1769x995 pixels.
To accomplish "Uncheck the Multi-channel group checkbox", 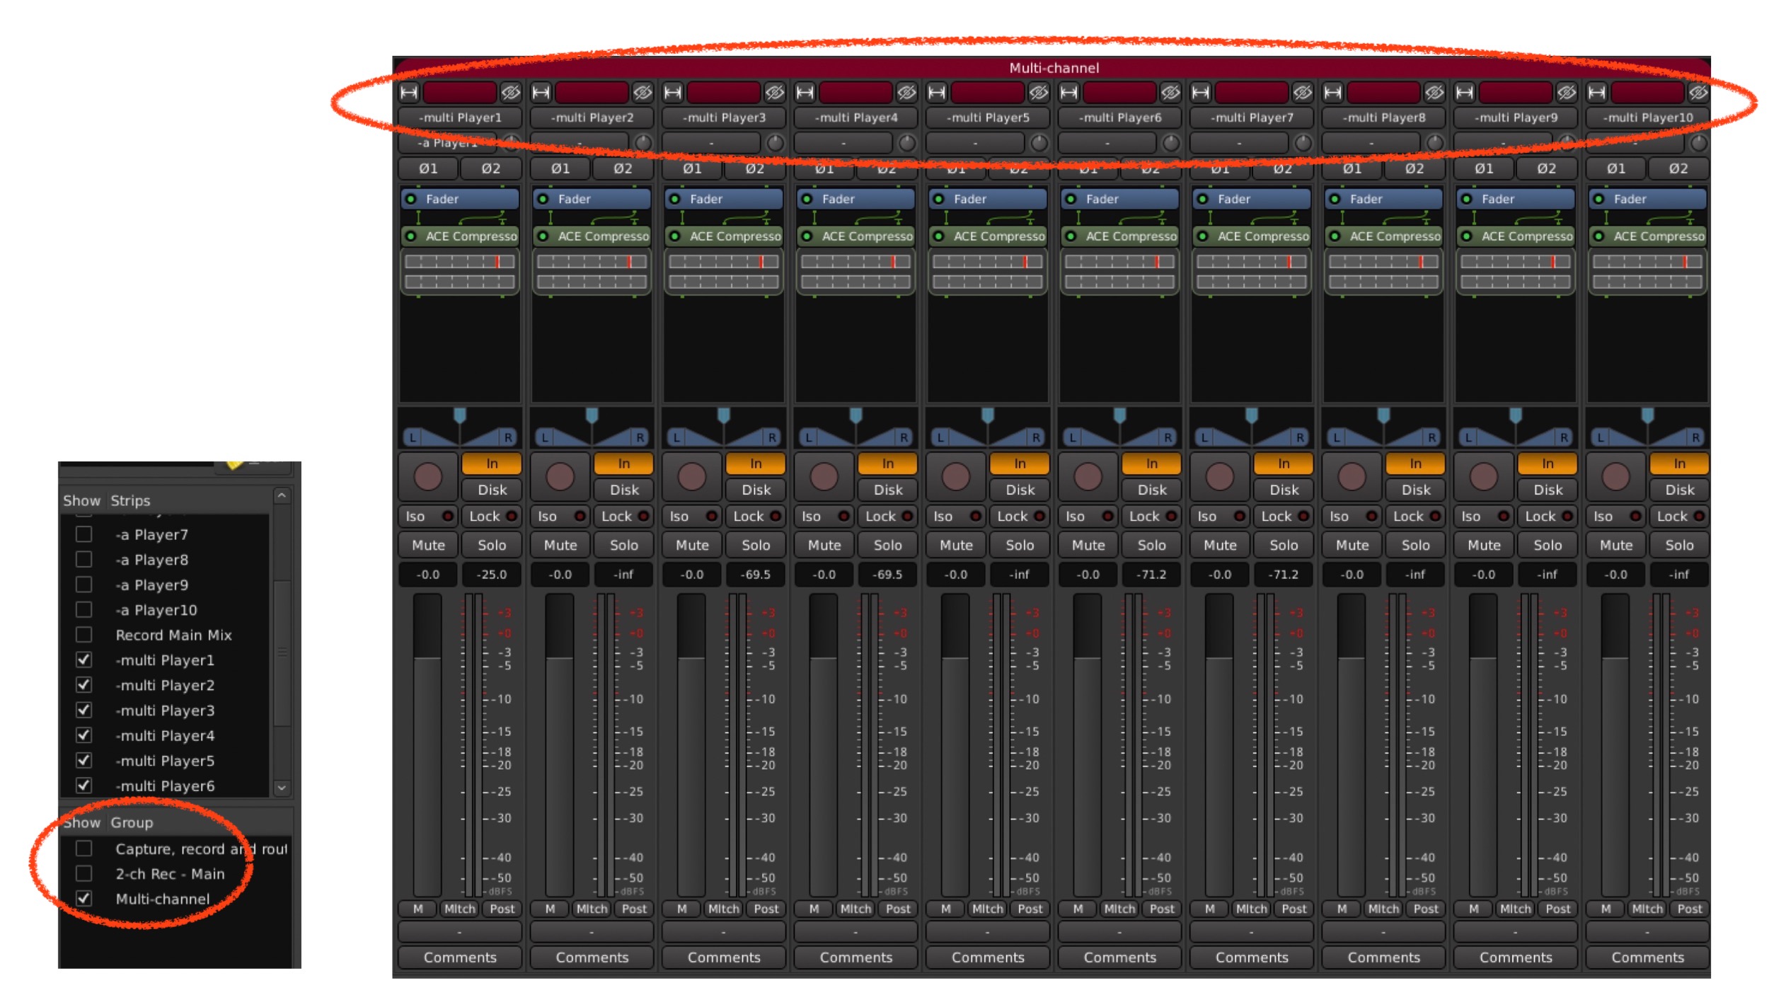I will coord(83,898).
